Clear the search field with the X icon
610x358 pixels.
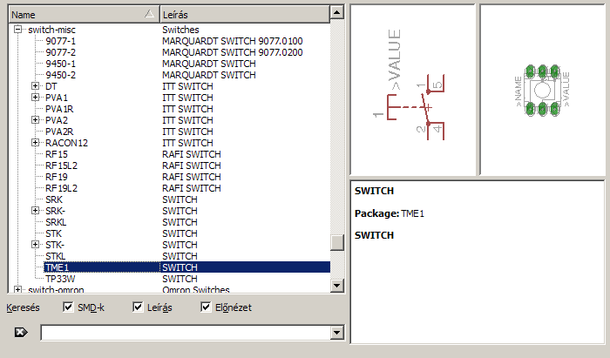(21, 333)
